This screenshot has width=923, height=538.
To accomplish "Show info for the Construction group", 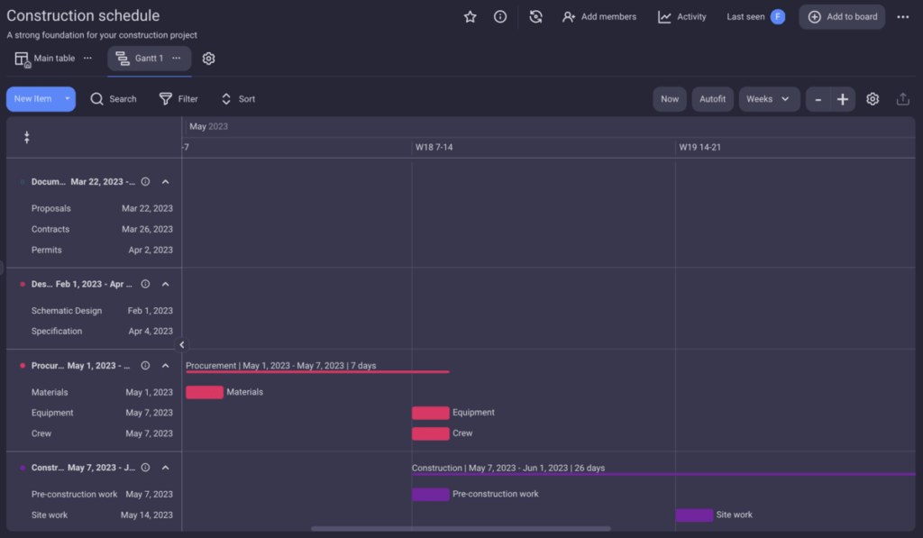I will (x=145, y=468).
